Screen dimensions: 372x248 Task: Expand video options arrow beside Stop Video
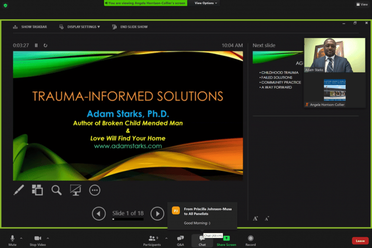point(48,238)
